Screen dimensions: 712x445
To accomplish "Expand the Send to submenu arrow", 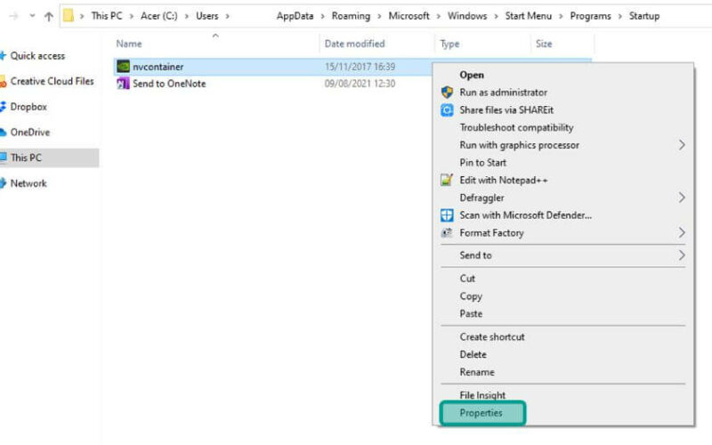I will 682,255.
